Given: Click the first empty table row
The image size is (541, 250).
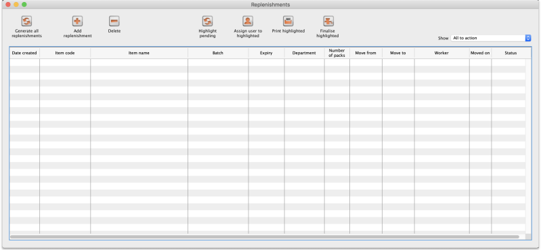Looking at the screenshot, I should tap(267, 62).
